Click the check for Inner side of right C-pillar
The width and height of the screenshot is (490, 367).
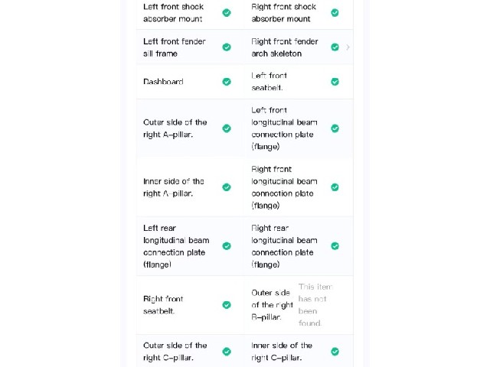335,352
